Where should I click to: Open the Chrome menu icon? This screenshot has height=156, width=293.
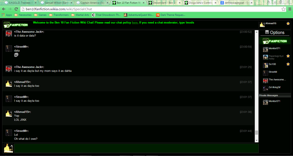[x=290, y=9]
